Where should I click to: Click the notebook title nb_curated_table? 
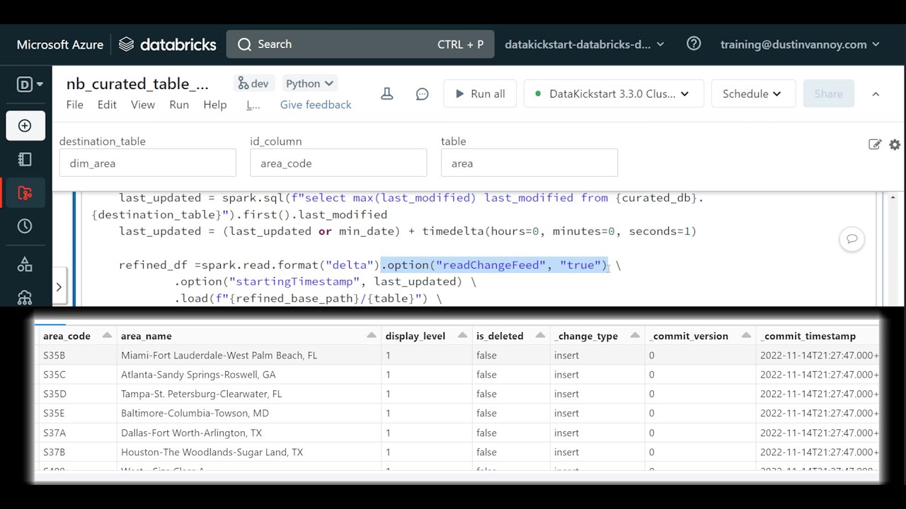coord(137,83)
